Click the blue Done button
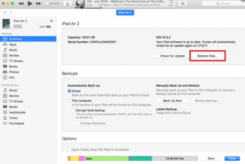245x164 pixels. 232,158
